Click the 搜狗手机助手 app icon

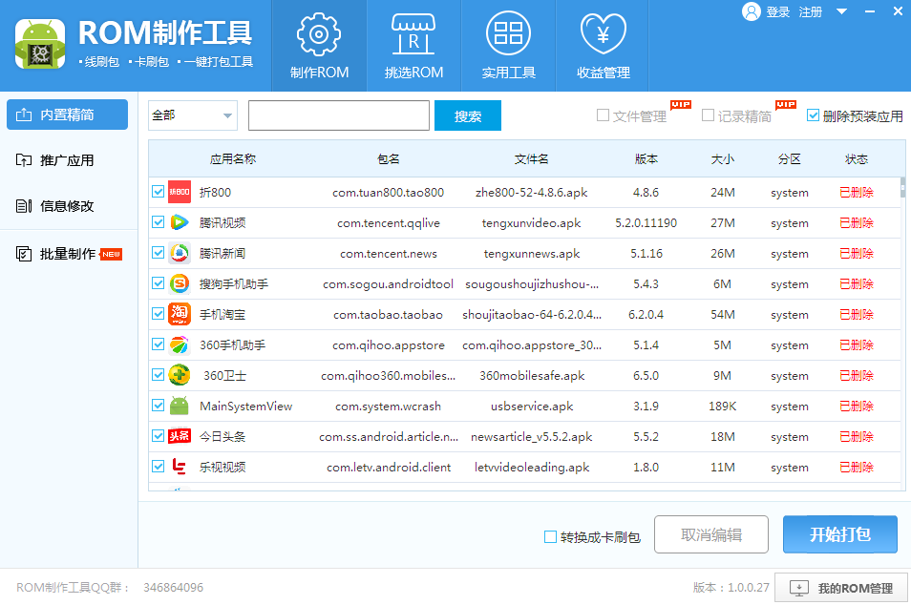[x=180, y=284]
